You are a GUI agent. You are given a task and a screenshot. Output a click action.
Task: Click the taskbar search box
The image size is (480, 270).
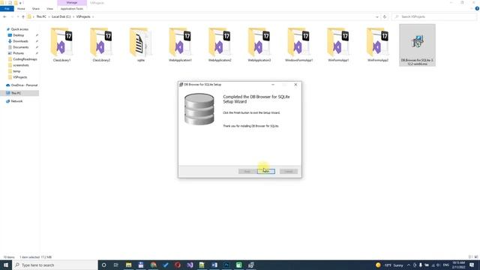coord(55,265)
